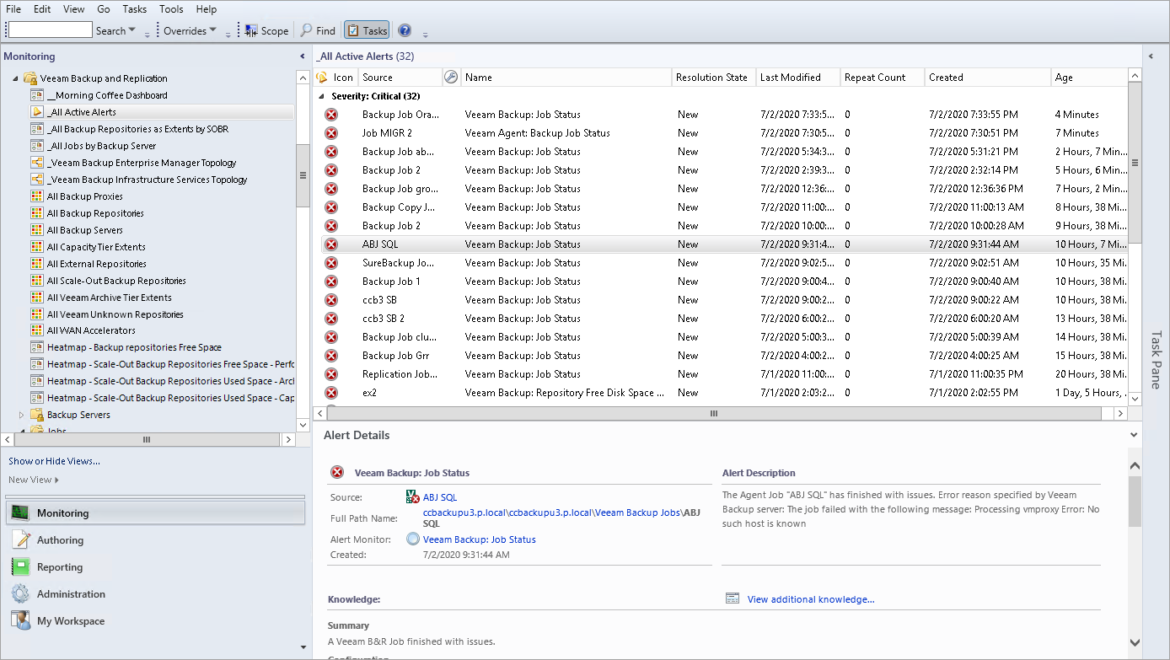This screenshot has height=660, width=1170.
Task: Click critical icon of ccb3 SB alert
Action: click(331, 300)
